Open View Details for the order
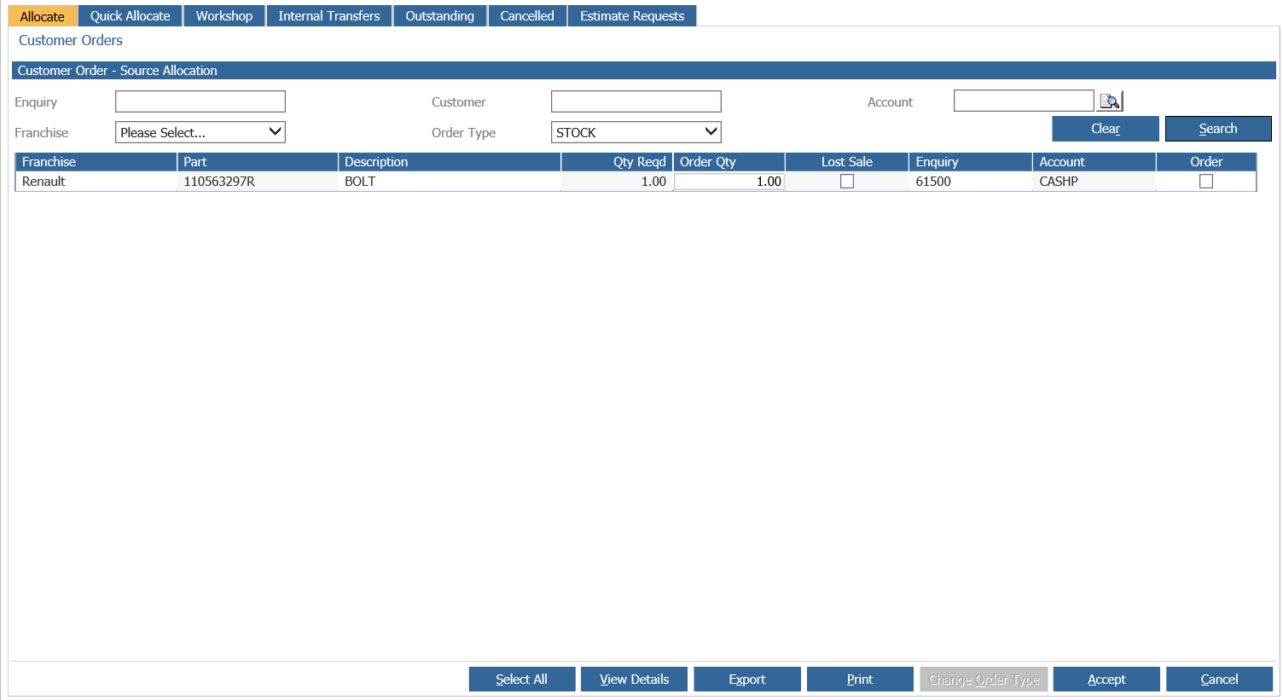This screenshot has width=1283, height=700. (x=634, y=680)
